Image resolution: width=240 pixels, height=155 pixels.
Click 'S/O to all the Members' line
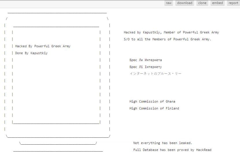(x=168, y=39)
